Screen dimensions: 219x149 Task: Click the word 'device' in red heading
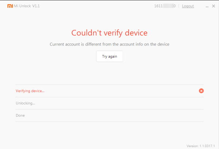click(136, 33)
